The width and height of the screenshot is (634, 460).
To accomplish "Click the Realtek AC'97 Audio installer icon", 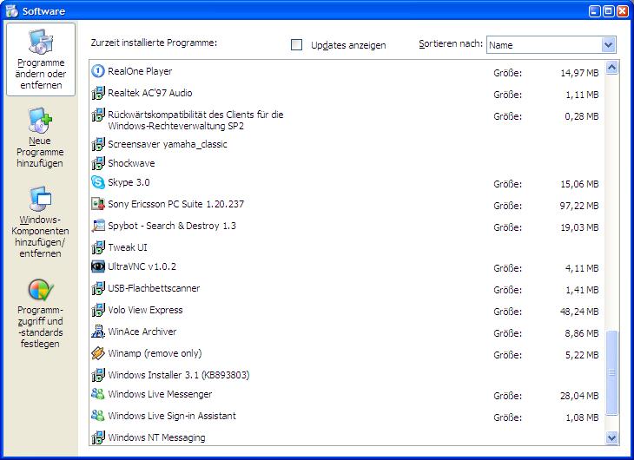I will (x=98, y=93).
